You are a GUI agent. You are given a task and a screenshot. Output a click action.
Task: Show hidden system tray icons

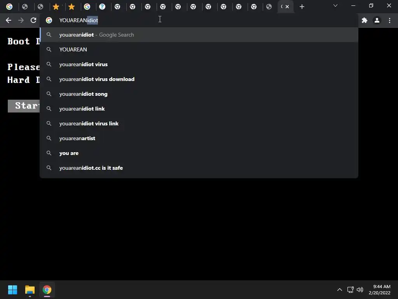click(x=339, y=290)
